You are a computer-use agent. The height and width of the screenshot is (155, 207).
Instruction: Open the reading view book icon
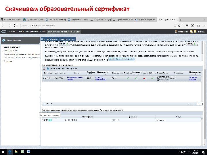click(x=175, y=26)
